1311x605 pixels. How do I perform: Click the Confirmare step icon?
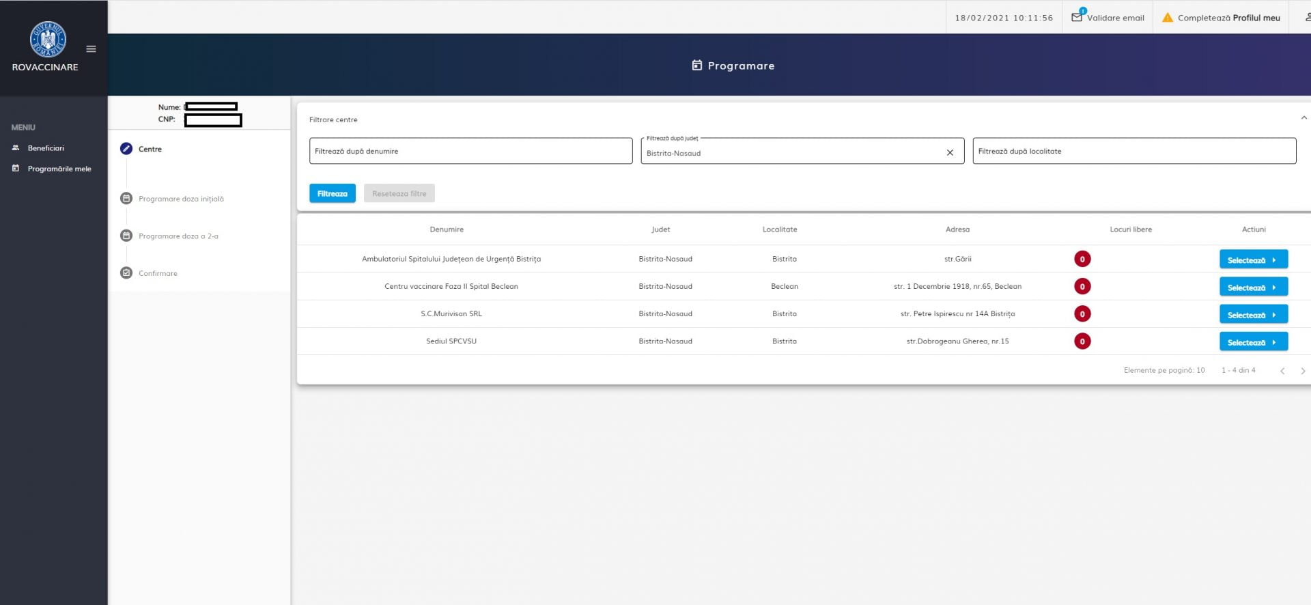coord(126,273)
